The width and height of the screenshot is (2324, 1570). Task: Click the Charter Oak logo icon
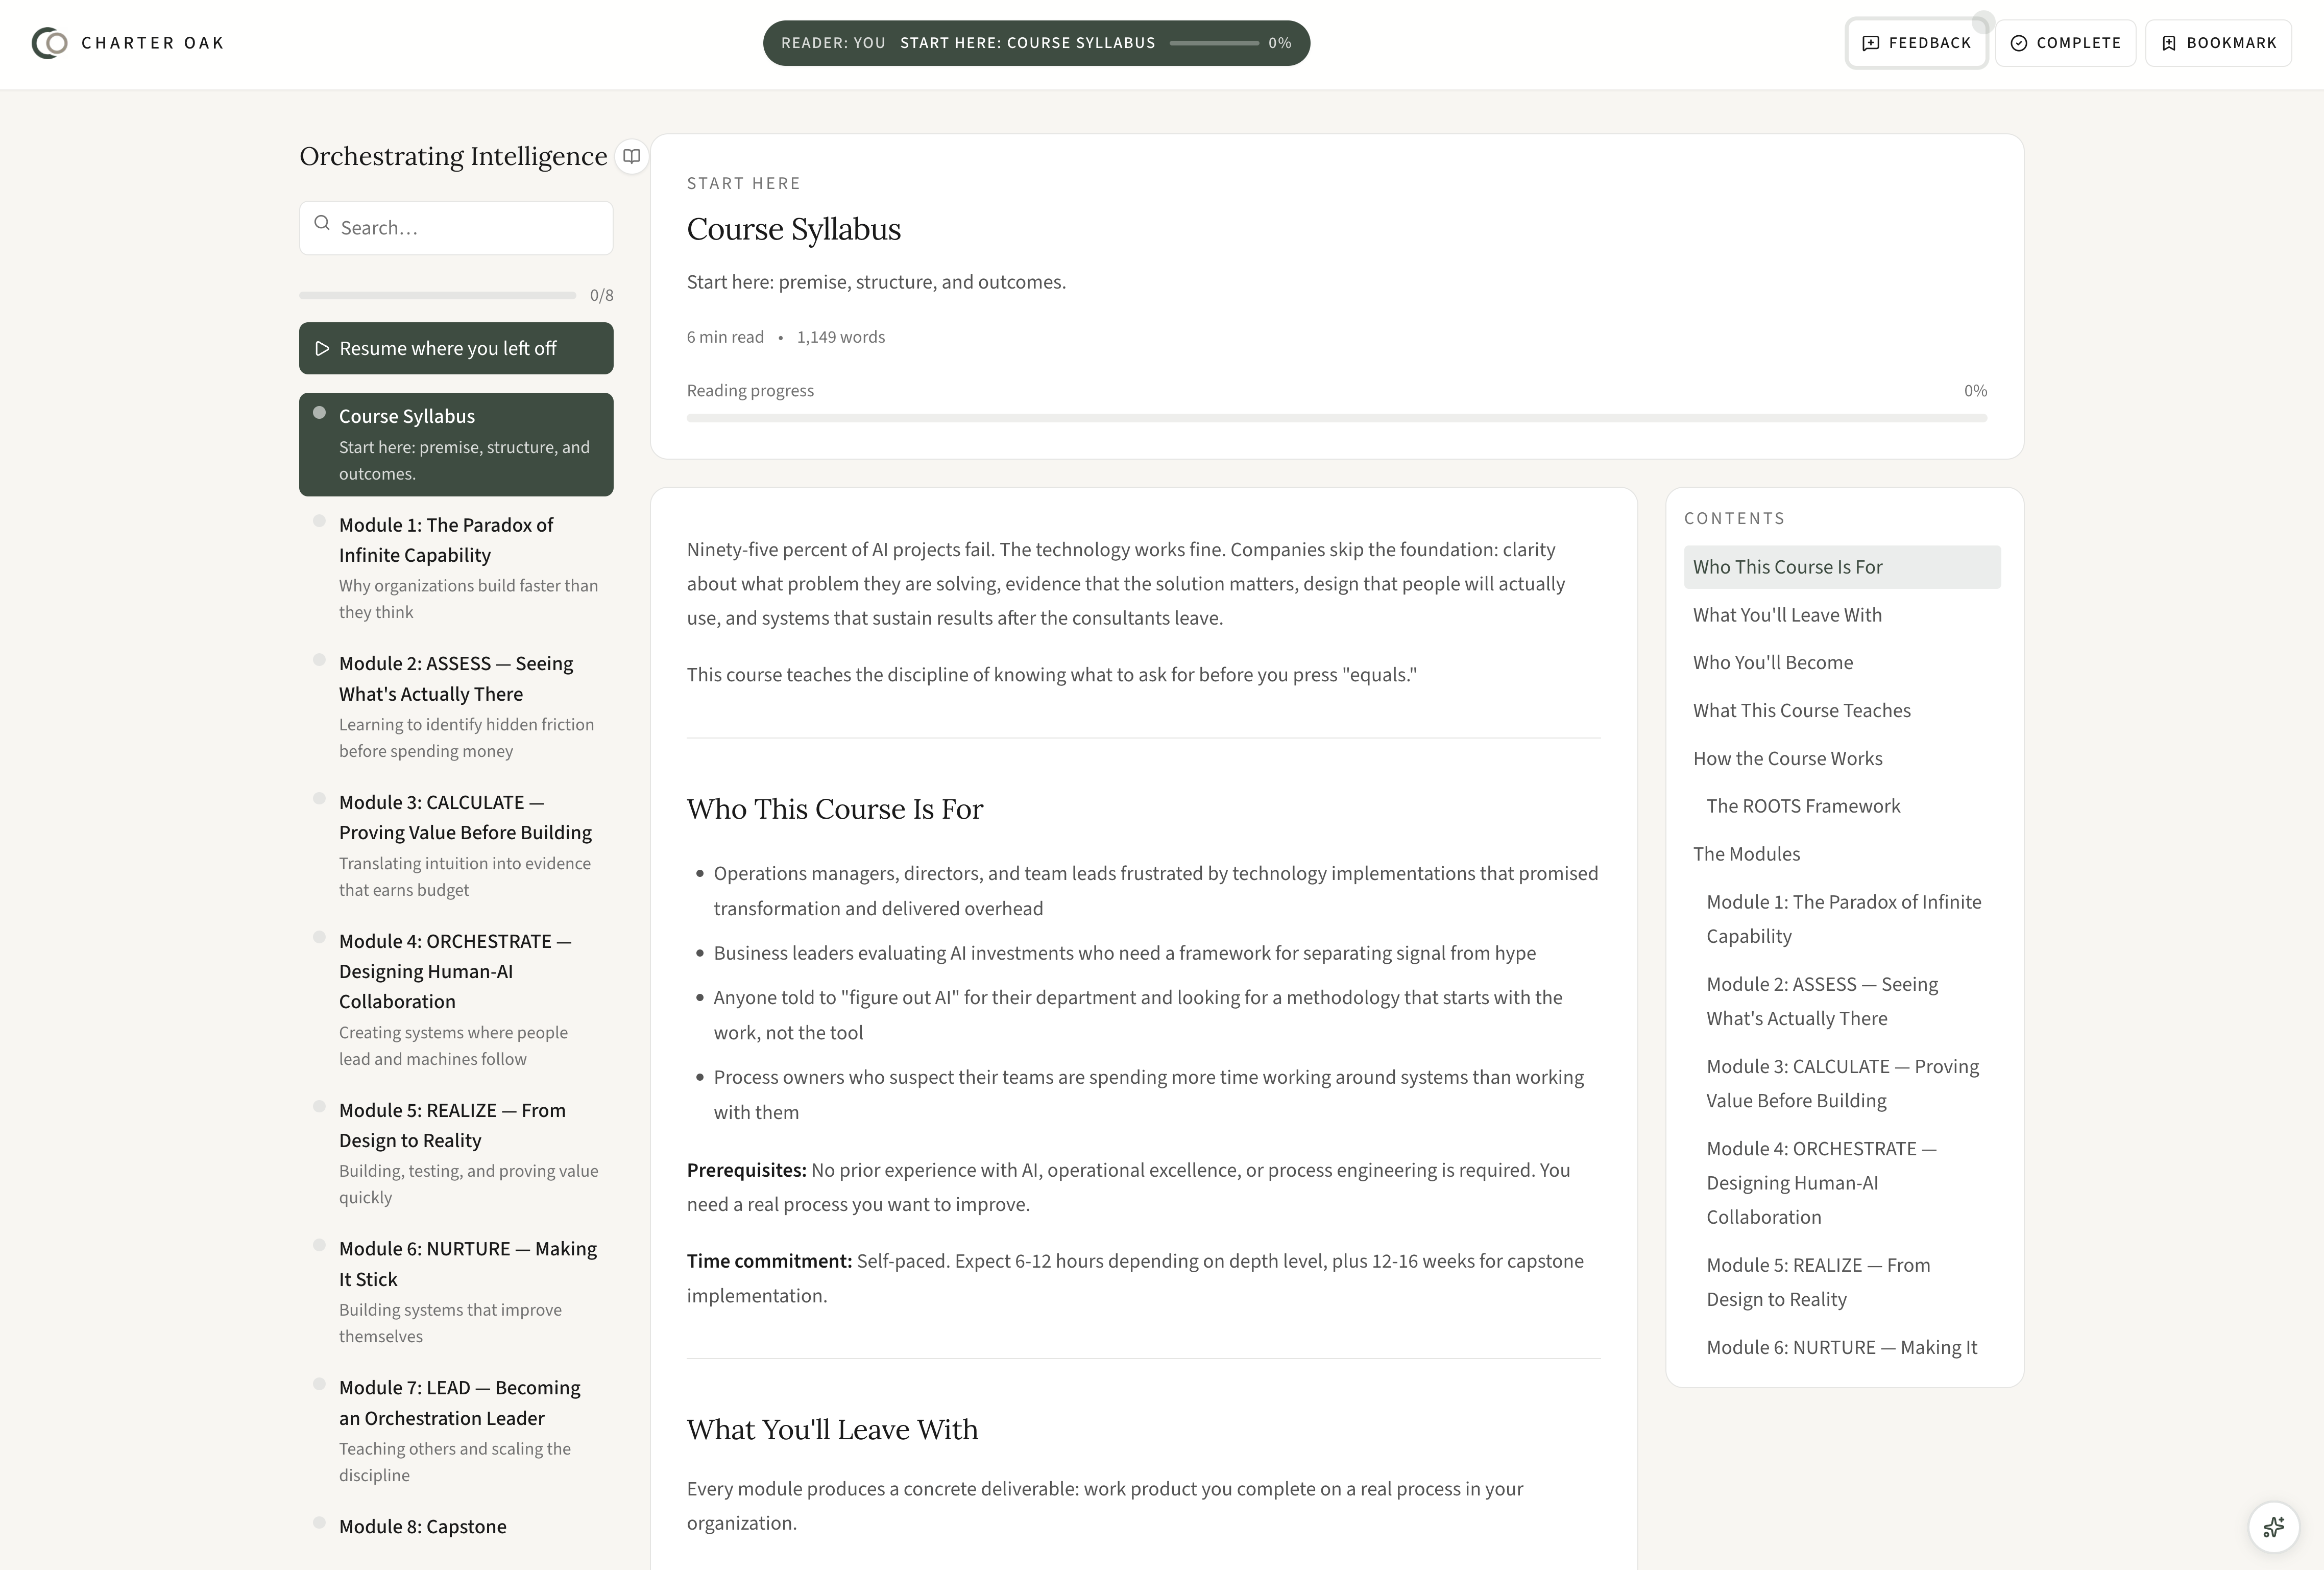pyautogui.click(x=49, y=43)
